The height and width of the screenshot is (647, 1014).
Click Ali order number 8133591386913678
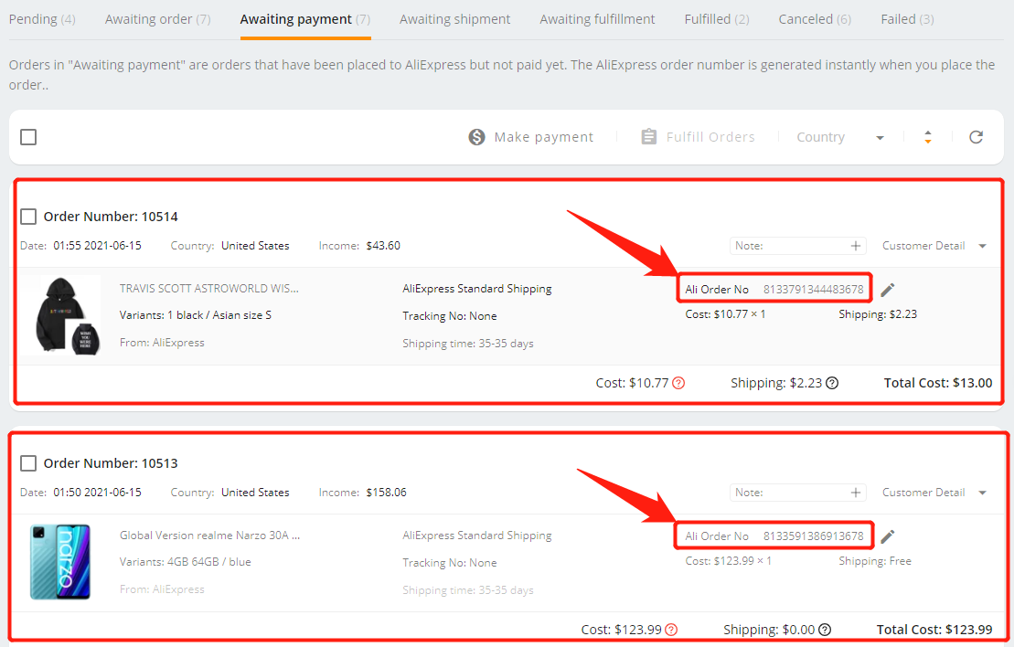813,536
